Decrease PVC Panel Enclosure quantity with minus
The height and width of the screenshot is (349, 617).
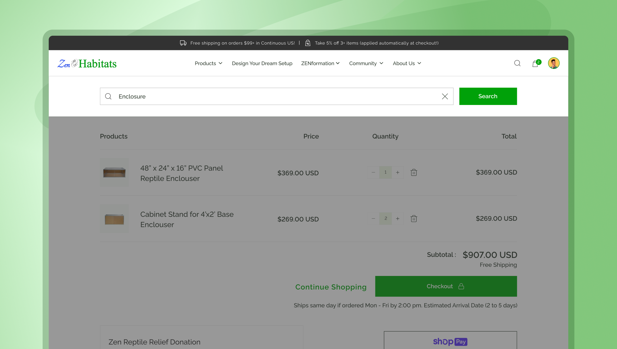373,172
